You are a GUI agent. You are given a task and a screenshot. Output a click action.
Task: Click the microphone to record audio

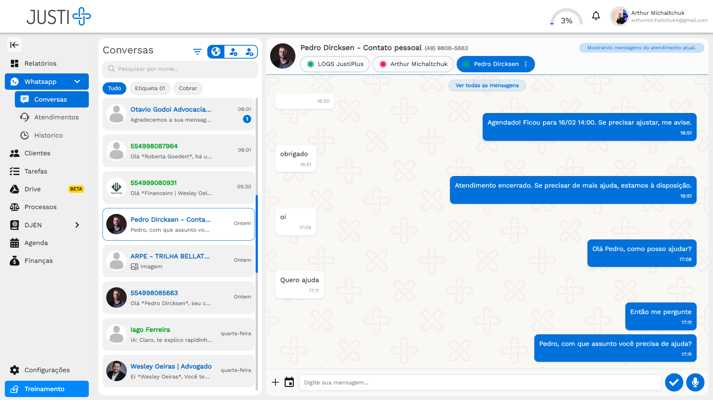695,382
